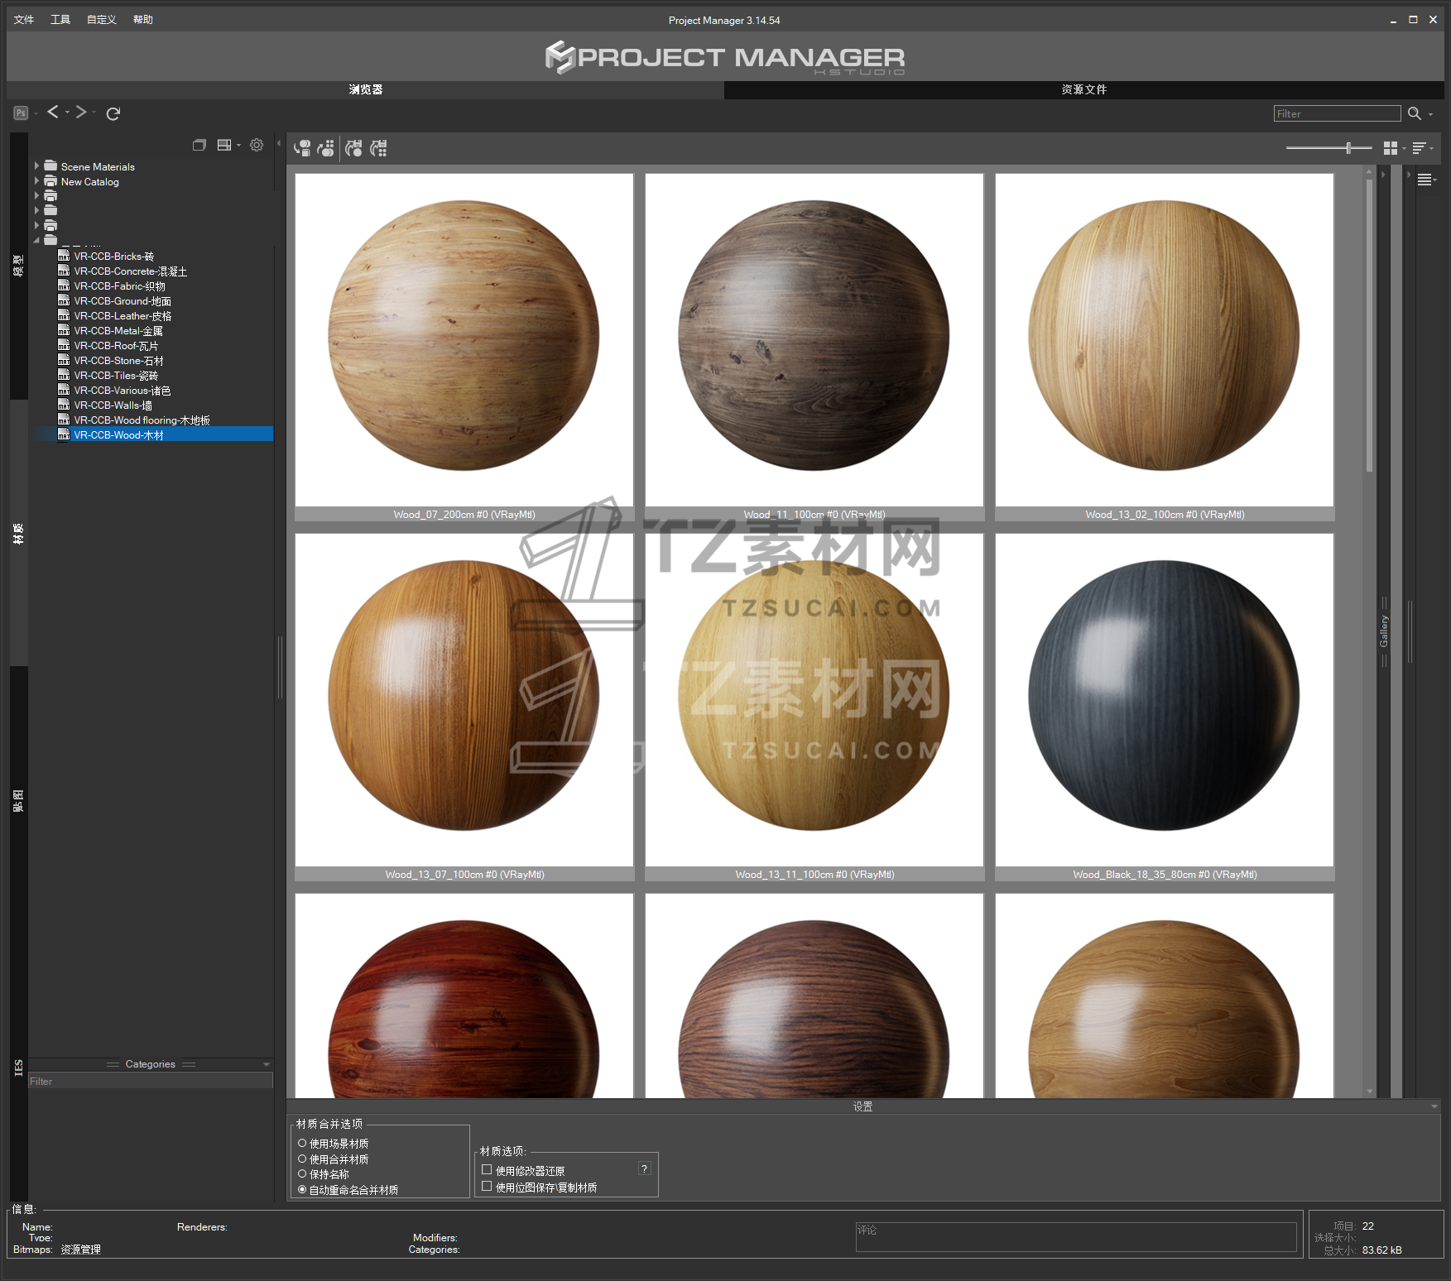The image size is (1451, 1281).
Task: Open the search options dropdown arrow
Action: click(1431, 115)
